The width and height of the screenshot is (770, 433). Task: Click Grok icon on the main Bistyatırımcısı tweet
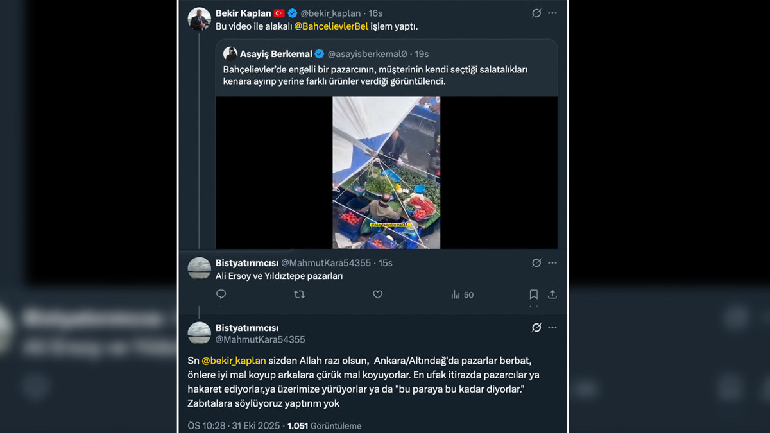[536, 328]
